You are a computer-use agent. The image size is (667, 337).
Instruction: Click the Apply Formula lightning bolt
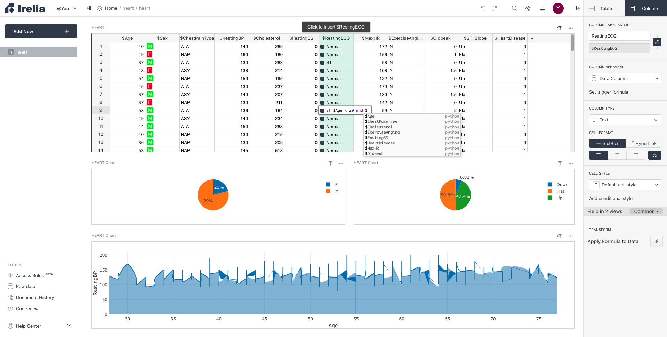[657, 241]
